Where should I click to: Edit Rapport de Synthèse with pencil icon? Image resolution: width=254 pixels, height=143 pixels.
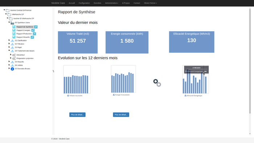(x=36, y=27)
